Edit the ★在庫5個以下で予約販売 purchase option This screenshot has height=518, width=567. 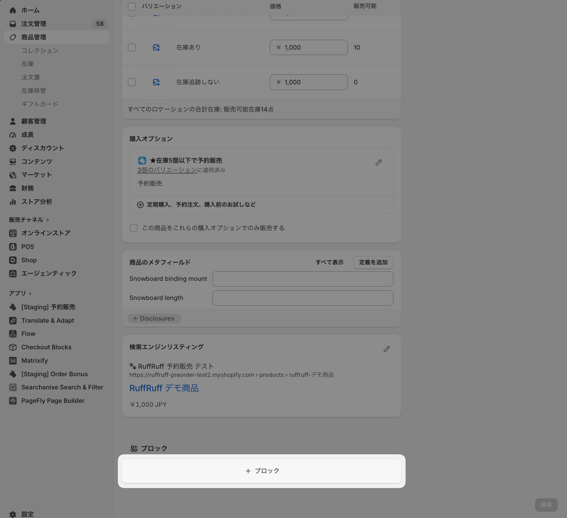coord(378,162)
